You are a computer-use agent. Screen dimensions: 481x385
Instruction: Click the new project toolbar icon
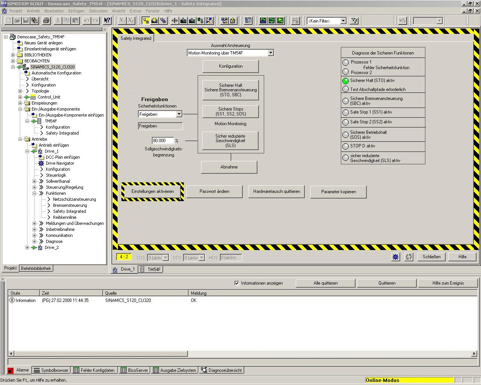pyautogui.click(x=9, y=21)
